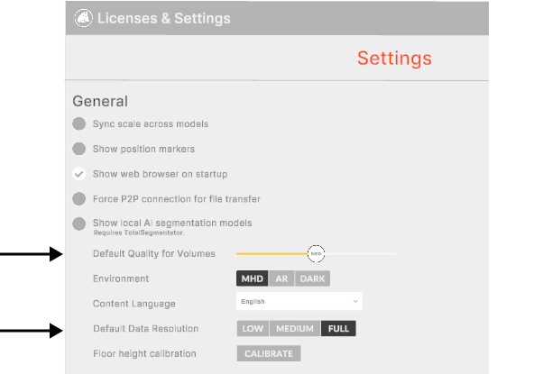
Task: Select MHD environment option
Action: [x=253, y=278]
